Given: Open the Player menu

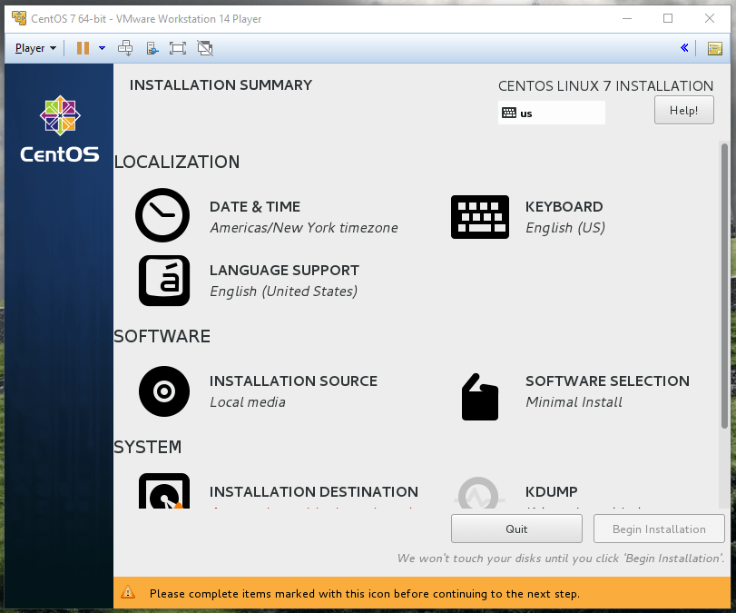Looking at the screenshot, I should point(35,48).
